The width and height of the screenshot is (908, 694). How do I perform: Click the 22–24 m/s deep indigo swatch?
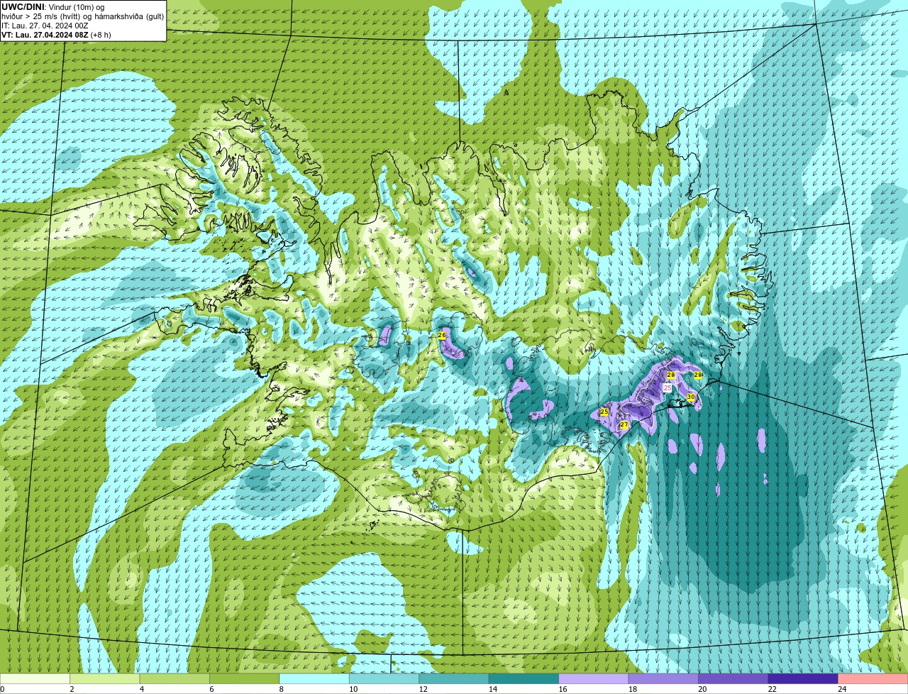[803, 679]
